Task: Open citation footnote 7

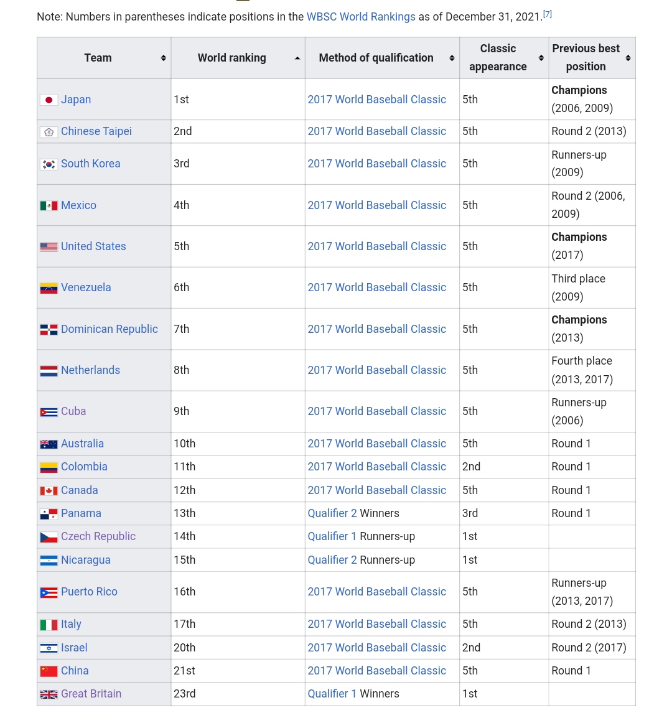Action: pyautogui.click(x=548, y=14)
